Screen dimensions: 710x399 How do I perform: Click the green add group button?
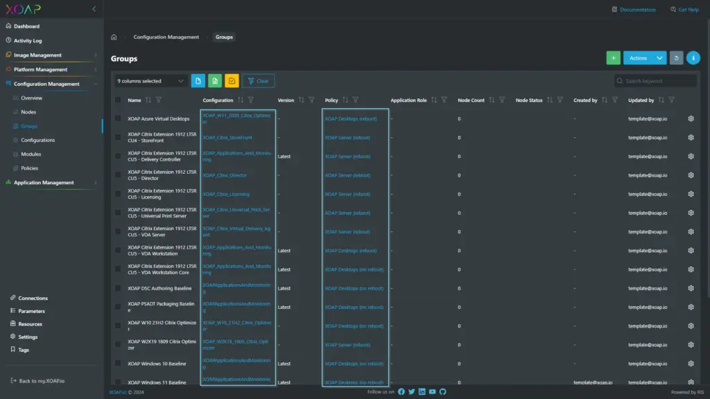coord(613,58)
